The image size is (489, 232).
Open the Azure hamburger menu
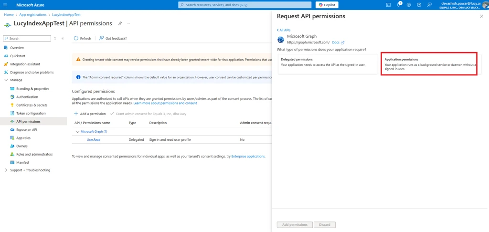[5, 5]
